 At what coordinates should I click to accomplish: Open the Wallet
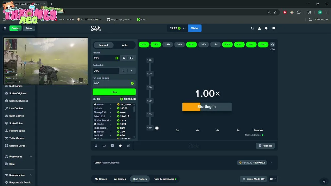(195, 28)
